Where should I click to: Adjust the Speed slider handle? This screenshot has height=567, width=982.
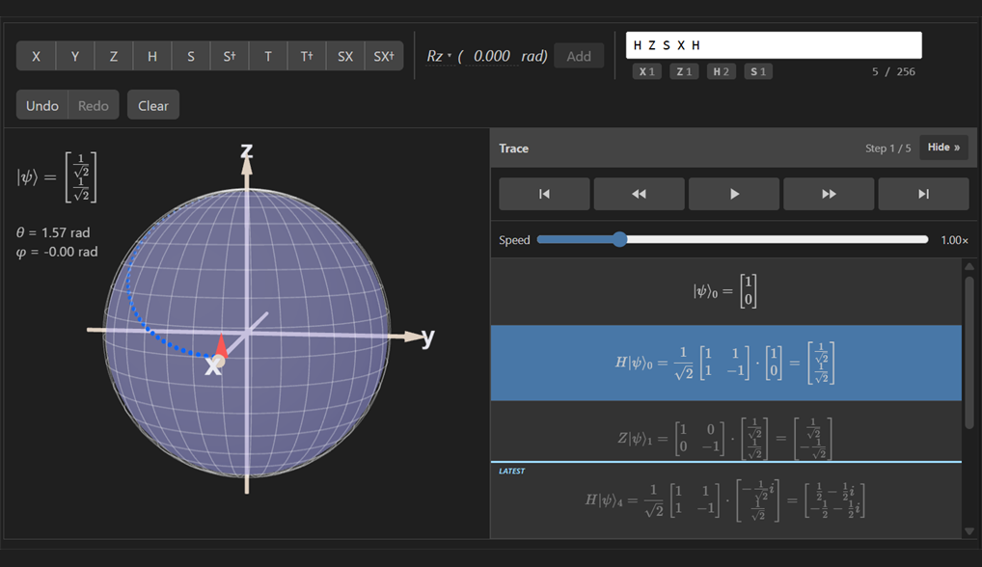point(619,240)
